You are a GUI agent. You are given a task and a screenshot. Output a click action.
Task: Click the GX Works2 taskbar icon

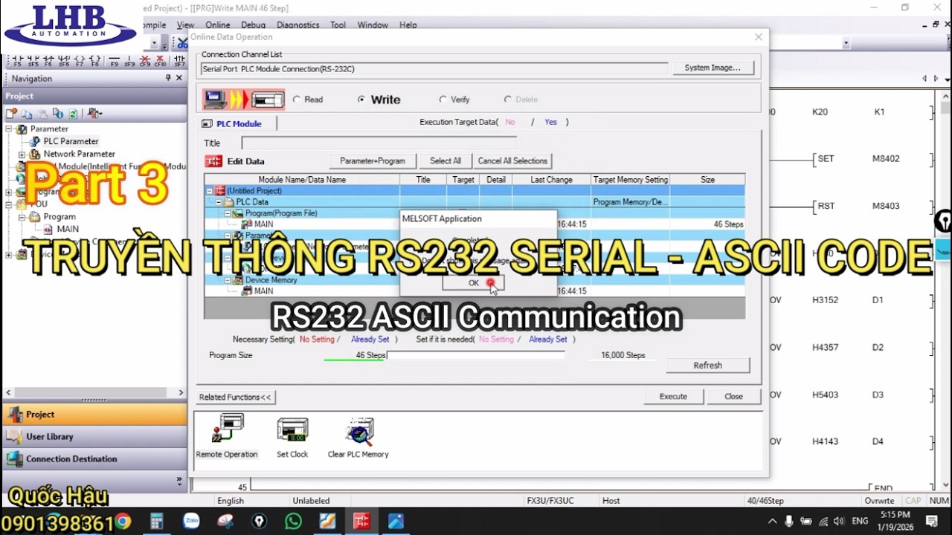(x=361, y=522)
